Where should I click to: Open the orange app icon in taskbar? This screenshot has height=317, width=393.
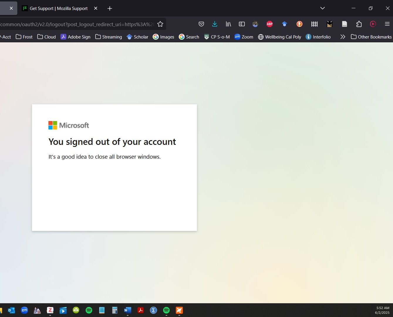pos(179,310)
